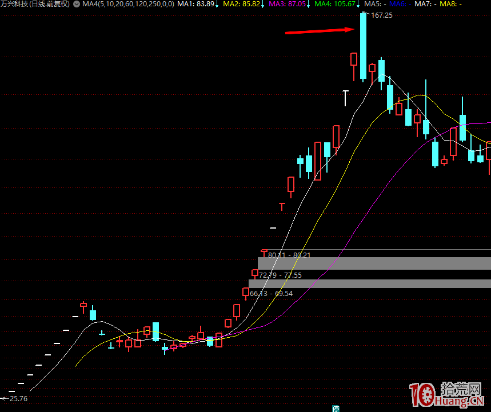Click the down arrow after MA2 value
Viewport: 491px width, 412px height.
click(263, 5)
